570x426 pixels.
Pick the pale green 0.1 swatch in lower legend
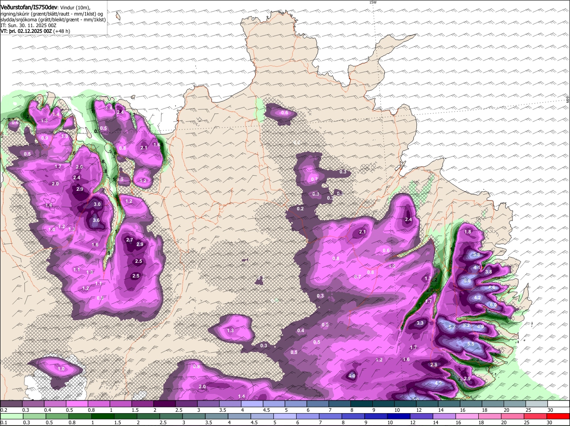point(11,416)
